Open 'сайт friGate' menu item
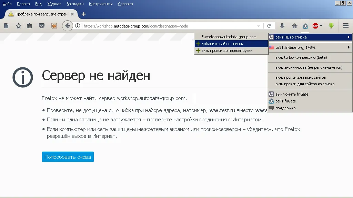Screen dimensions: 353x198 click(310, 101)
